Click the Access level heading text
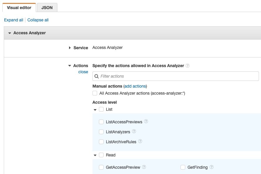The width and height of the screenshot is (261, 174). point(104,102)
